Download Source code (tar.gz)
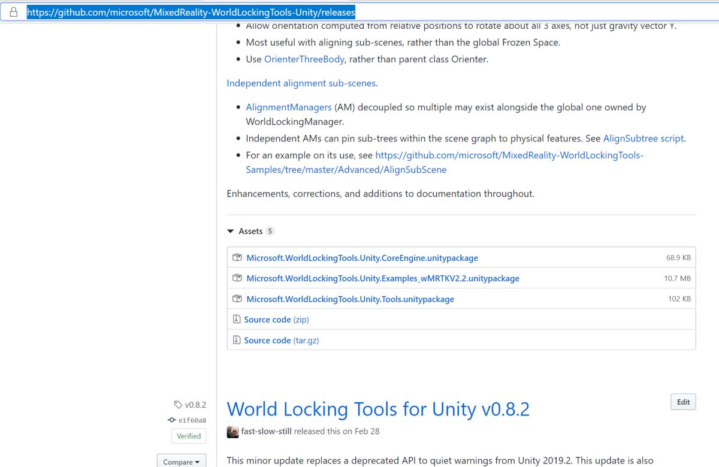The width and height of the screenshot is (719, 467). click(282, 340)
